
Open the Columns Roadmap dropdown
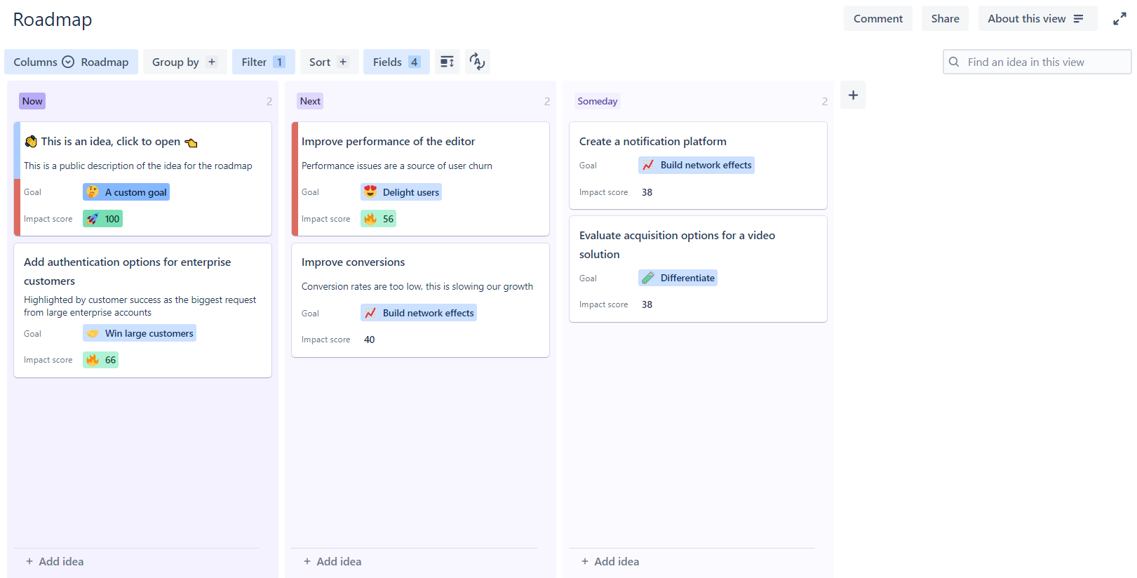pyautogui.click(x=71, y=62)
